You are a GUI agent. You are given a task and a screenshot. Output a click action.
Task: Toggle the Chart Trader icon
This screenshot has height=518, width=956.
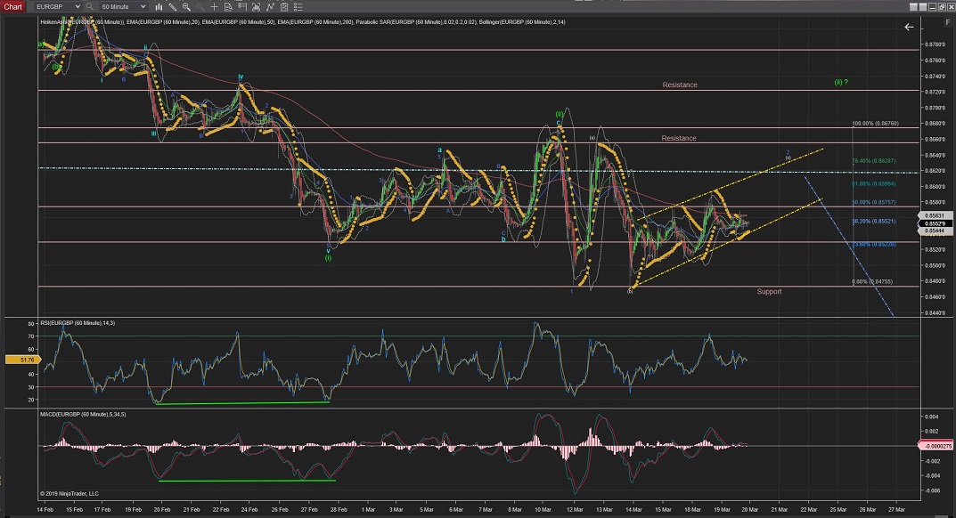point(242,7)
